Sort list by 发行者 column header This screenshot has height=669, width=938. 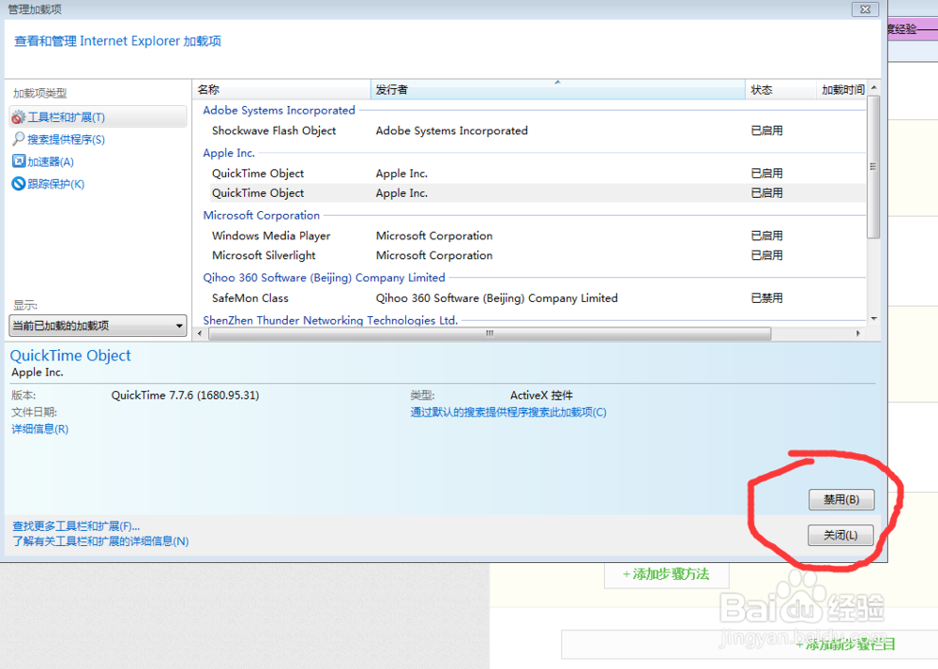point(557,90)
